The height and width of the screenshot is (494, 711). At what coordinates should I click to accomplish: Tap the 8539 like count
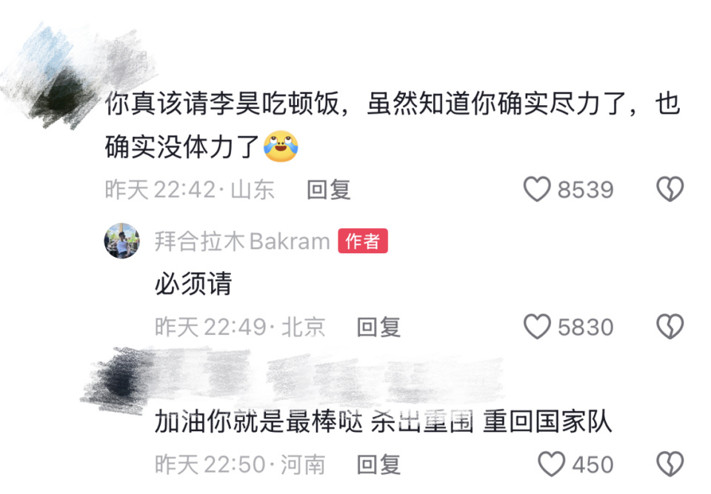(x=585, y=190)
